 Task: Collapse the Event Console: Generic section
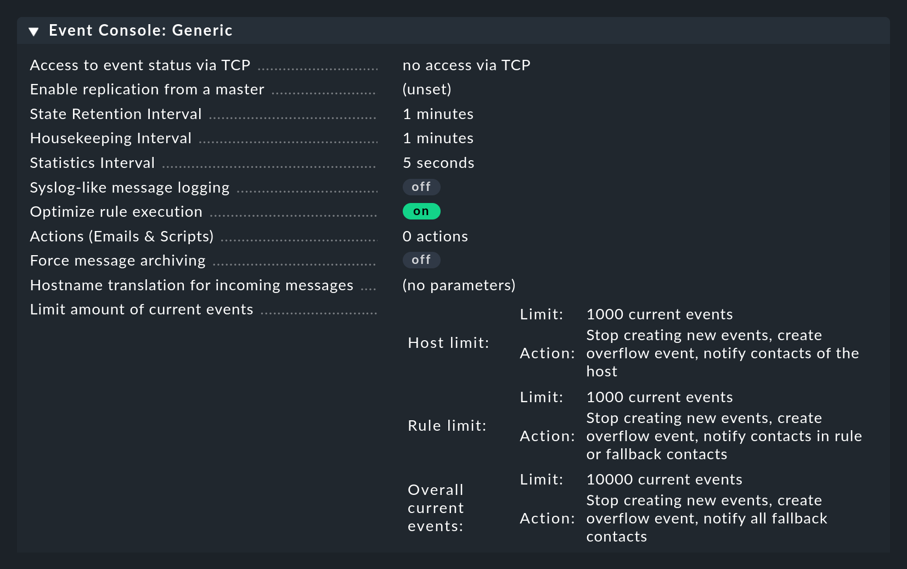pyautogui.click(x=34, y=31)
